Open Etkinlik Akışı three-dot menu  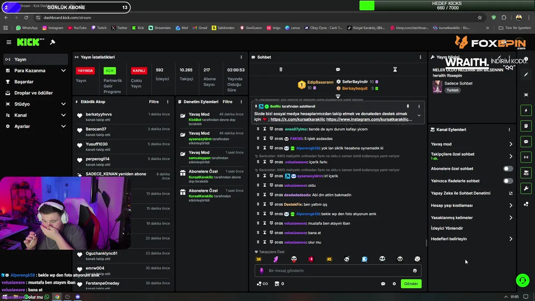[x=168, y=102]
